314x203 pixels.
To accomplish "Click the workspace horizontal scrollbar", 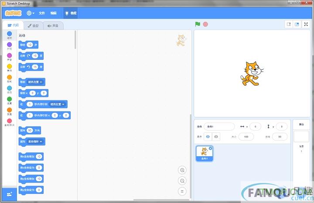I will pyautogui.click(x=161, y=200).
